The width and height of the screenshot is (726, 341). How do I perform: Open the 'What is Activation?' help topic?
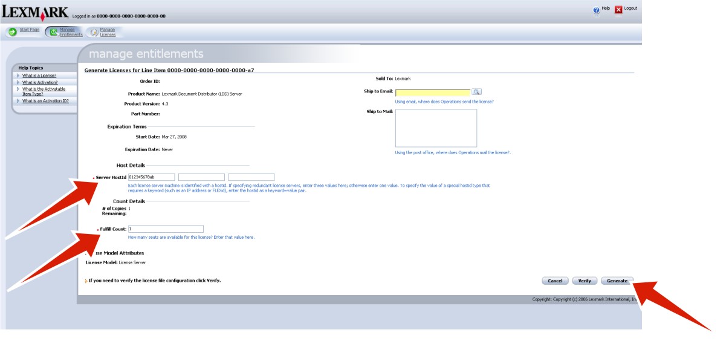[40, 82]
